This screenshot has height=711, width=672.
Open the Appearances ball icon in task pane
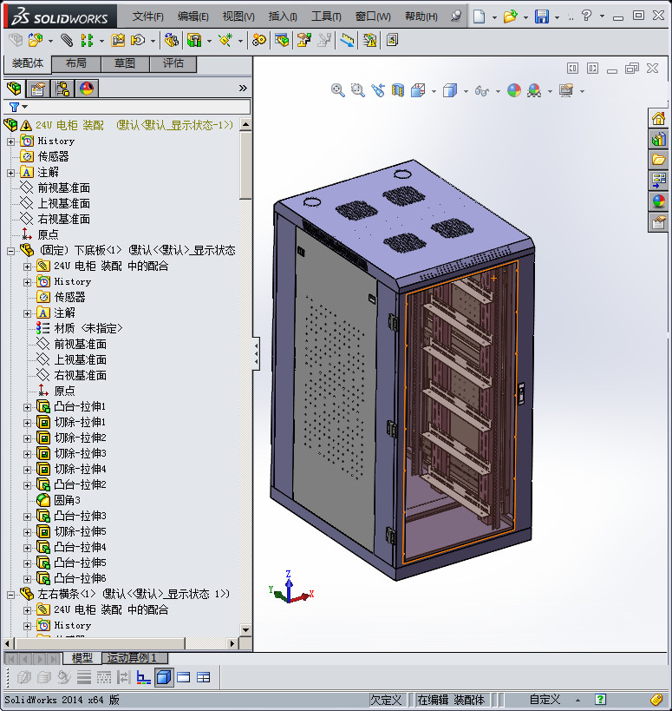[658, 201]
